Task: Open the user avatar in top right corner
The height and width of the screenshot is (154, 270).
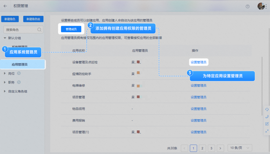Action: [x=261, y=6]
